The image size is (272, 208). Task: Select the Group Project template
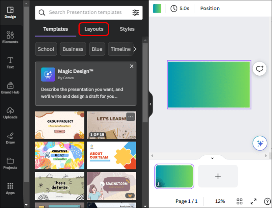coord(60,125)
